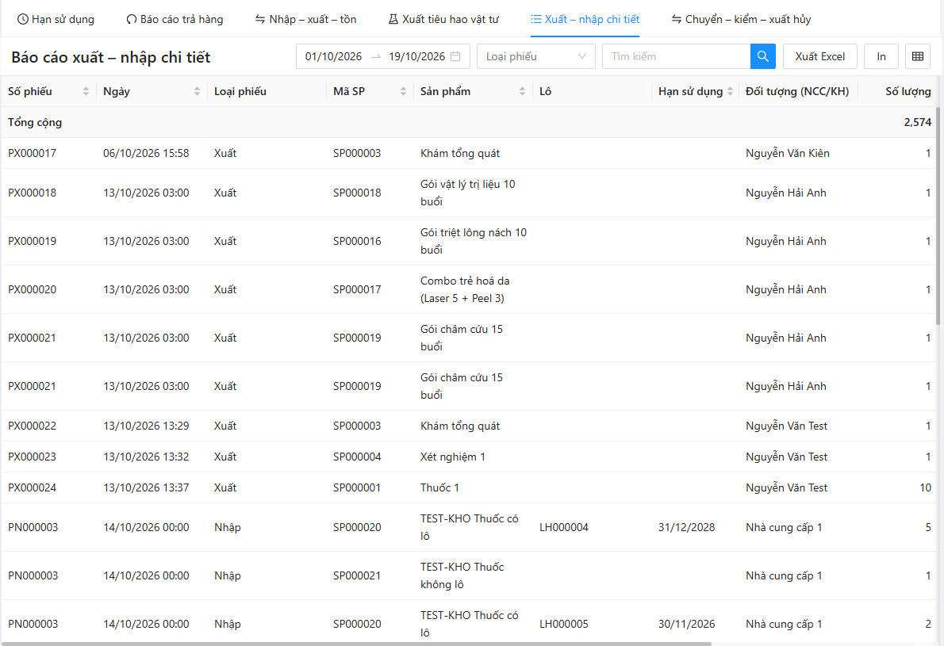Click 'Combo trẻ hoá da' product cell
The image size is (944, 646).
click(x=465, y=289)
